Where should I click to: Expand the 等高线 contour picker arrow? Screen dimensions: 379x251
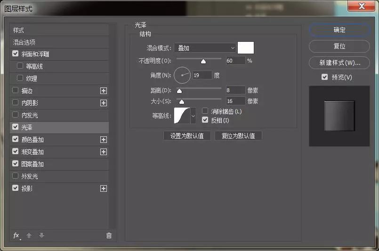193,116
